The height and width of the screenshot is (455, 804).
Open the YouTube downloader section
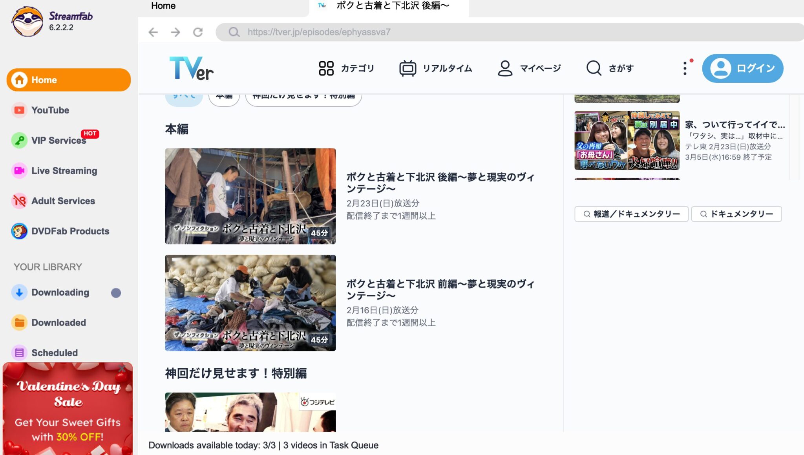pyautogui.click(x=50, y=110)
